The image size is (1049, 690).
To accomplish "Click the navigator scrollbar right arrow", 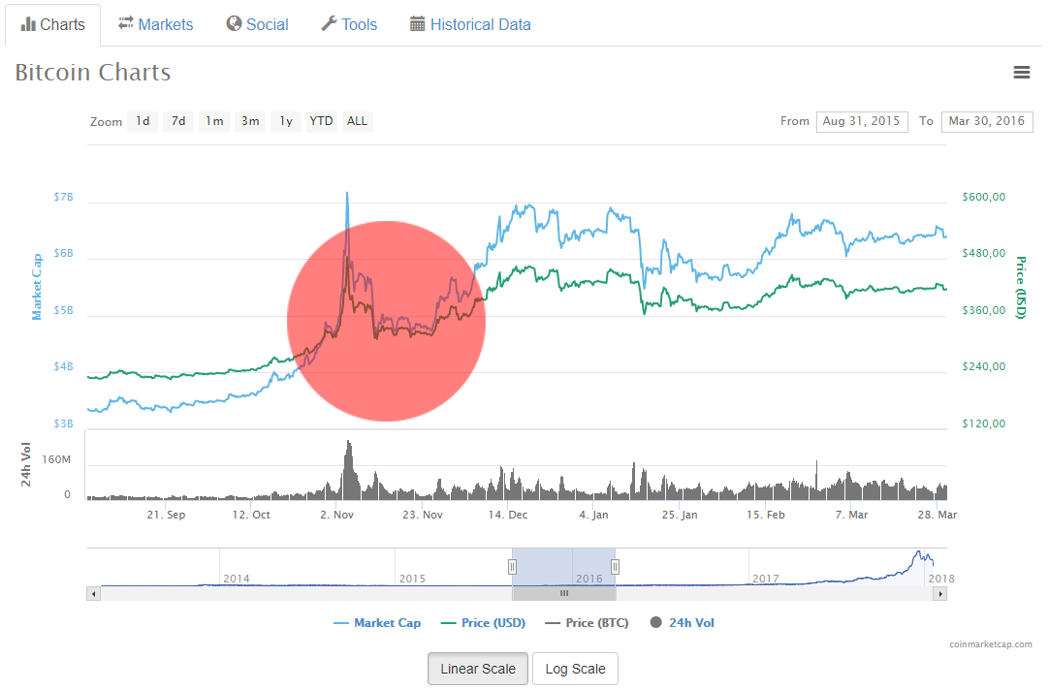I will click(x=939, y=593).
